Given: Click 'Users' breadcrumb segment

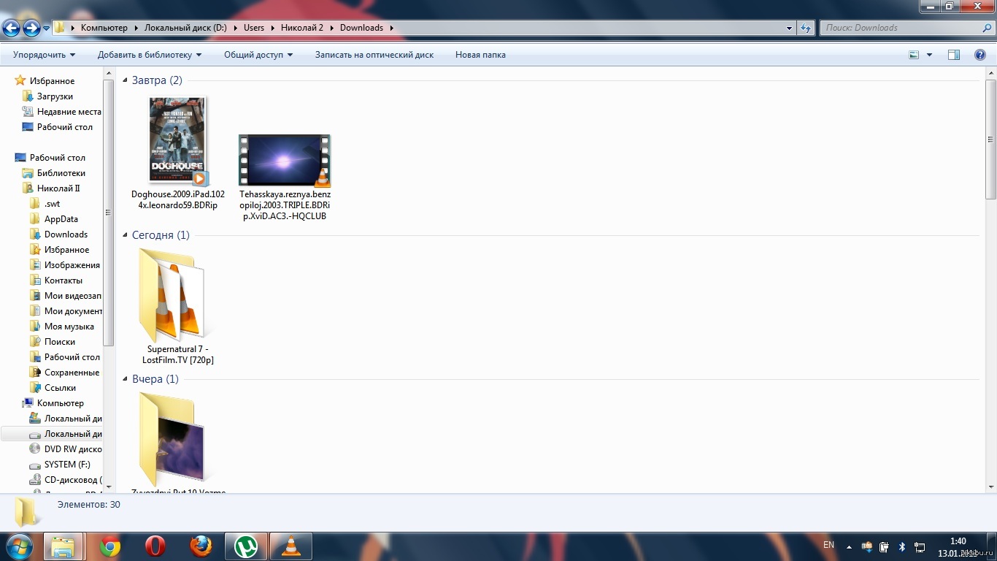Looking at the screenshot, I should coord(254,28).
